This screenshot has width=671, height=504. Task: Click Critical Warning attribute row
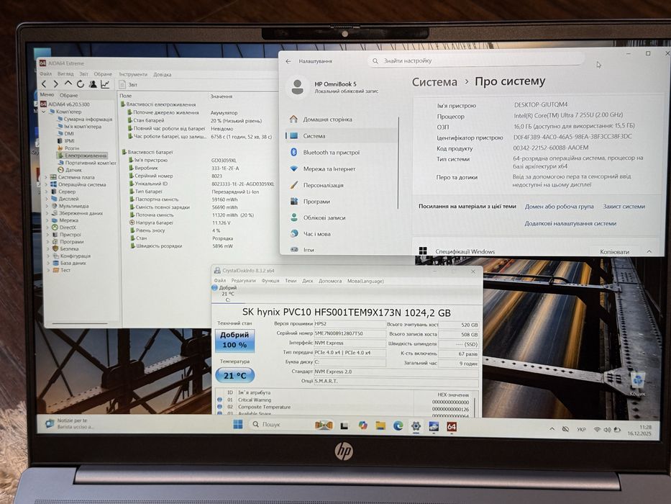344,400
